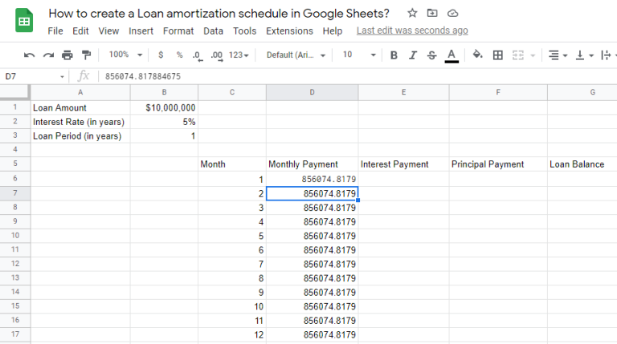Select column A header
The image size is (617, 344).
click(x=80, y=92)
